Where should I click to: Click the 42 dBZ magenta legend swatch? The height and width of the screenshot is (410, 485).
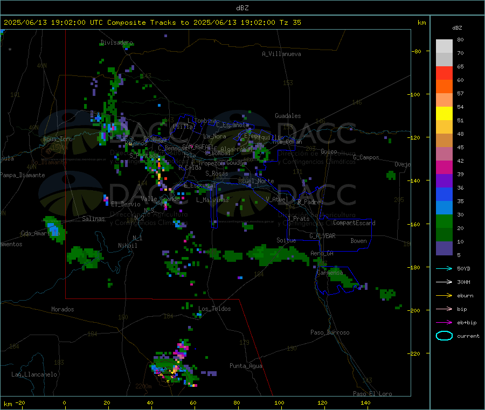coord(444,167)
